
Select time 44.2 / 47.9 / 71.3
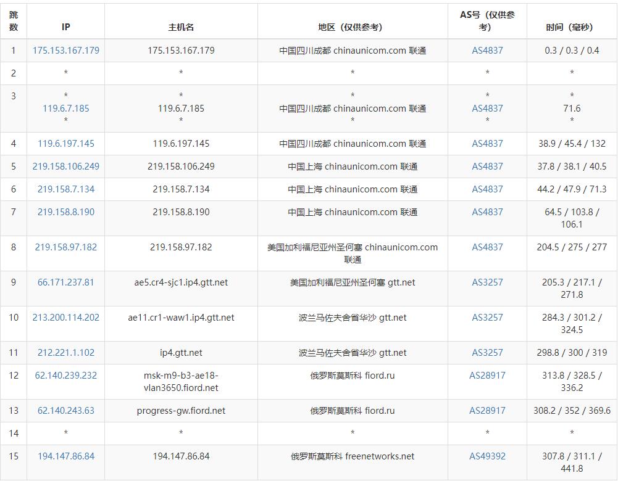point(572,189)
